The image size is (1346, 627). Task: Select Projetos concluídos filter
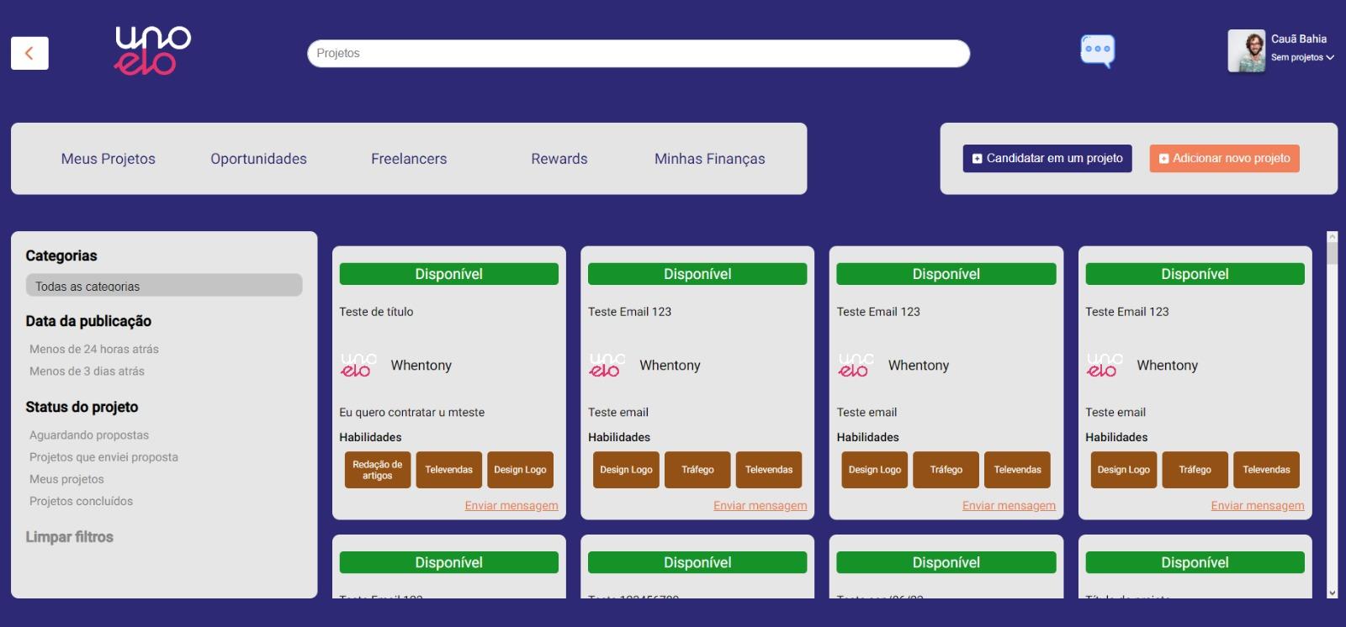(81, 501)
